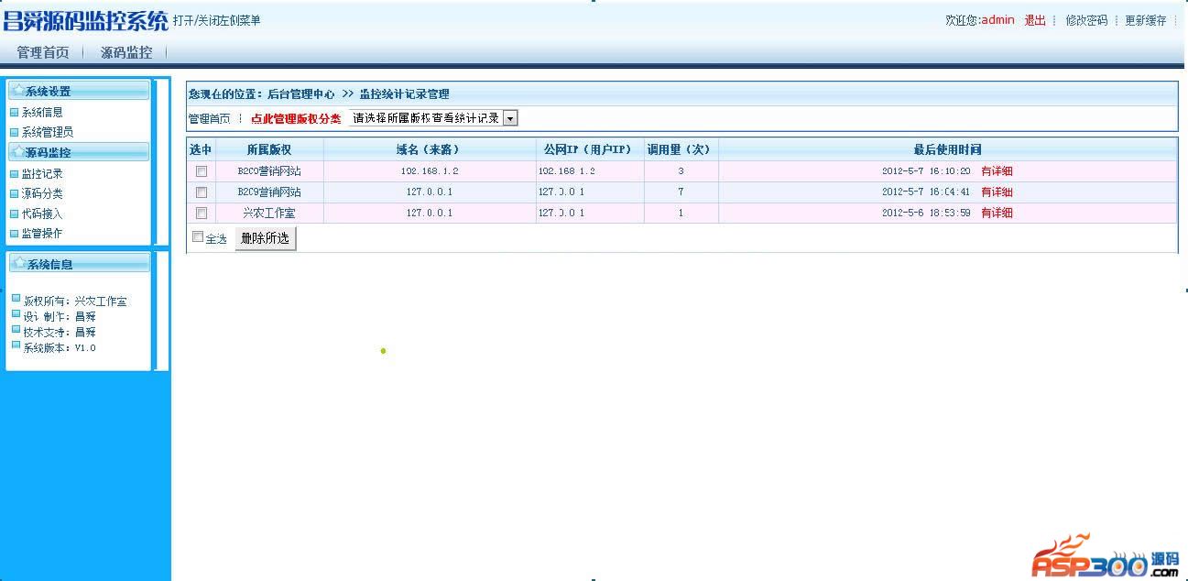Open the 源码监控 top navigation tab
Screen dimensions: 1188x581
(x=126, y=52)
